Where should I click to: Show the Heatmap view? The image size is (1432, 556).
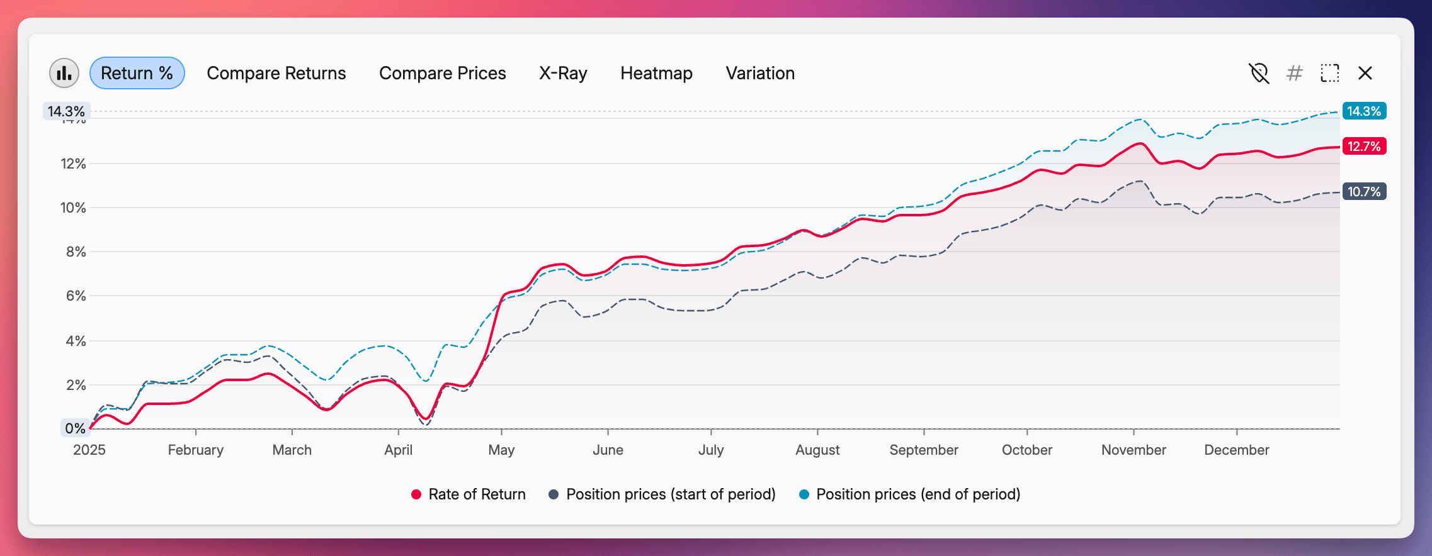tap(656, 73)
